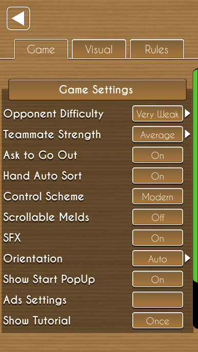The image size is (198, 352).
Task: Click the Game Settings header bar
Action: (97, 90)
